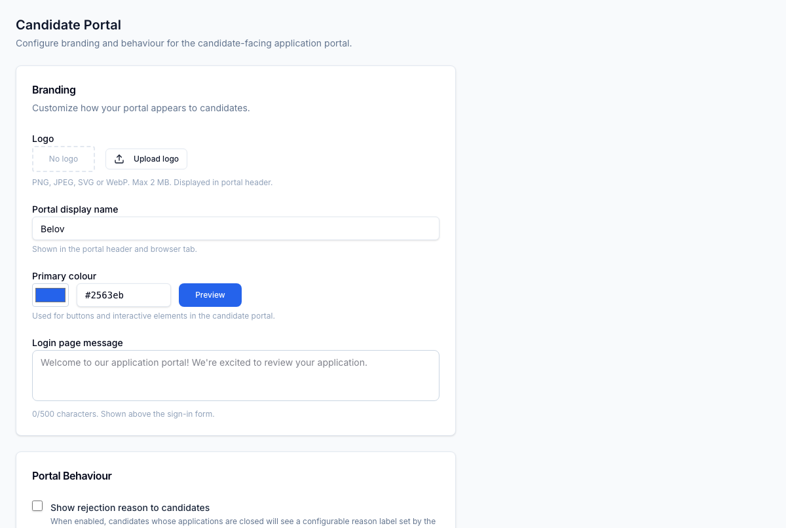Screen dimensions: 786x528
Task: Click the Show rejection reason to candidates label
Action: point(130,508)
